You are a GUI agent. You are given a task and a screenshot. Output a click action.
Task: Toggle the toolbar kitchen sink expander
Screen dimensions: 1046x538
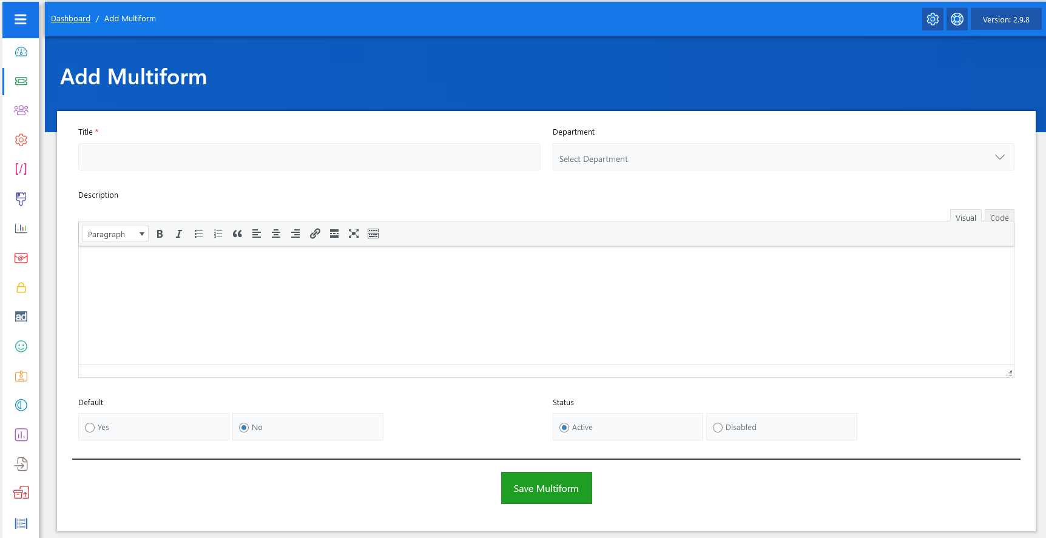373,234
